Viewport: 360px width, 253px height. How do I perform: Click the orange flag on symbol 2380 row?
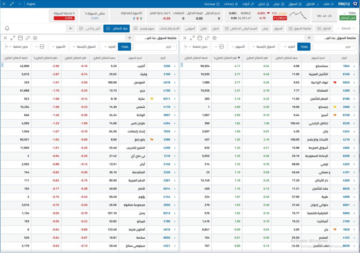(x=152, y=140)
